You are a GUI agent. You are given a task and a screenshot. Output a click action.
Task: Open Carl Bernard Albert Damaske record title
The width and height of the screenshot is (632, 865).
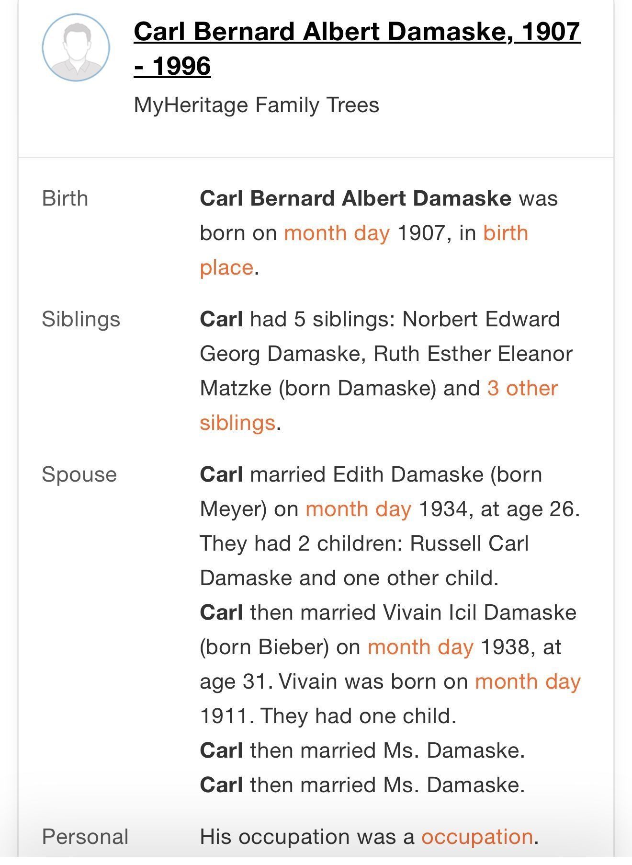(x=357, y=32)
